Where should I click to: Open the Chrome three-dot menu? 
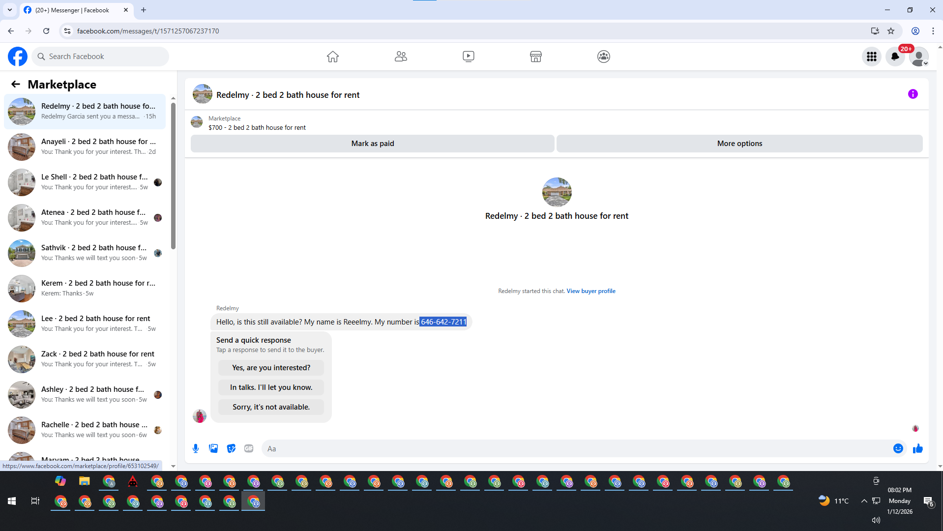coord(933,31)
